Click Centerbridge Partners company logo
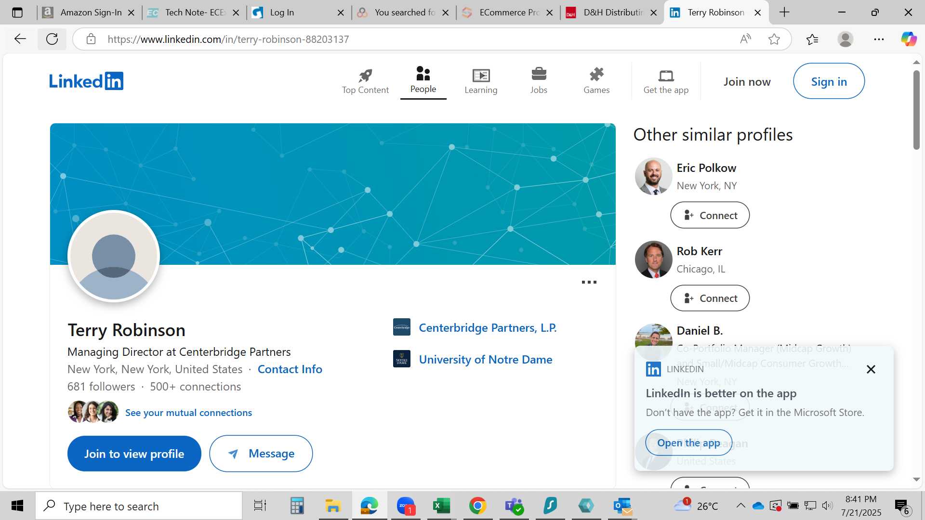The image size is (925, 520). 402,327
